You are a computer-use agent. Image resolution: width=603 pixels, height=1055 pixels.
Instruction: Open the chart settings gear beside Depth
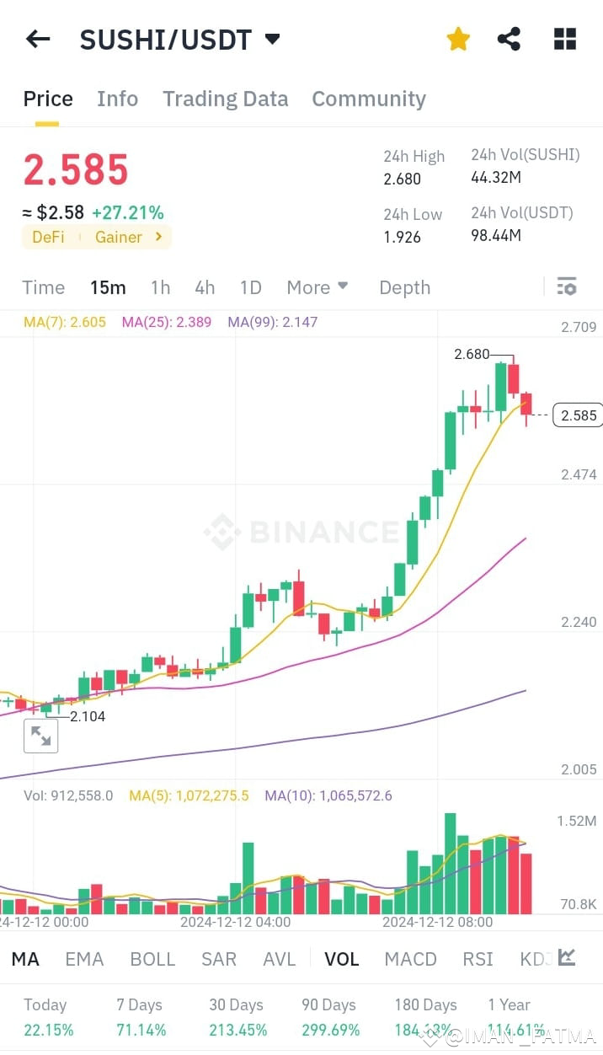(565, 287)
